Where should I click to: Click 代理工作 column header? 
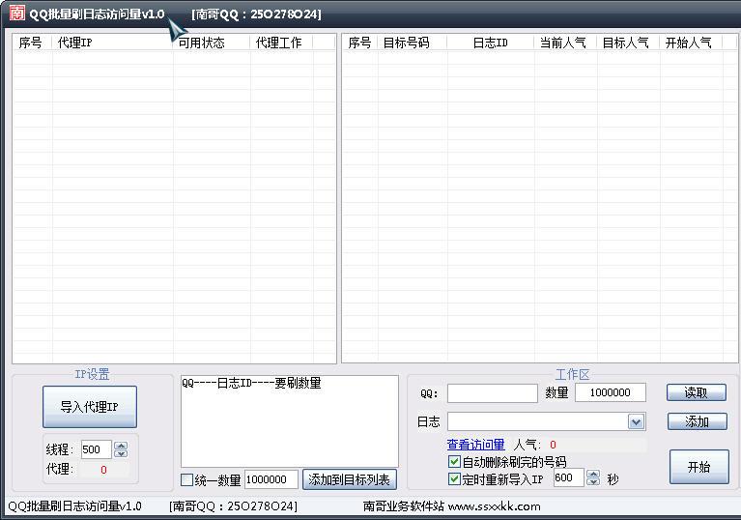[x=281, y=43]
